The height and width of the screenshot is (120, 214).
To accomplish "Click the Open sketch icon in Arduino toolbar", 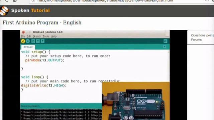I will click(38, 41).
